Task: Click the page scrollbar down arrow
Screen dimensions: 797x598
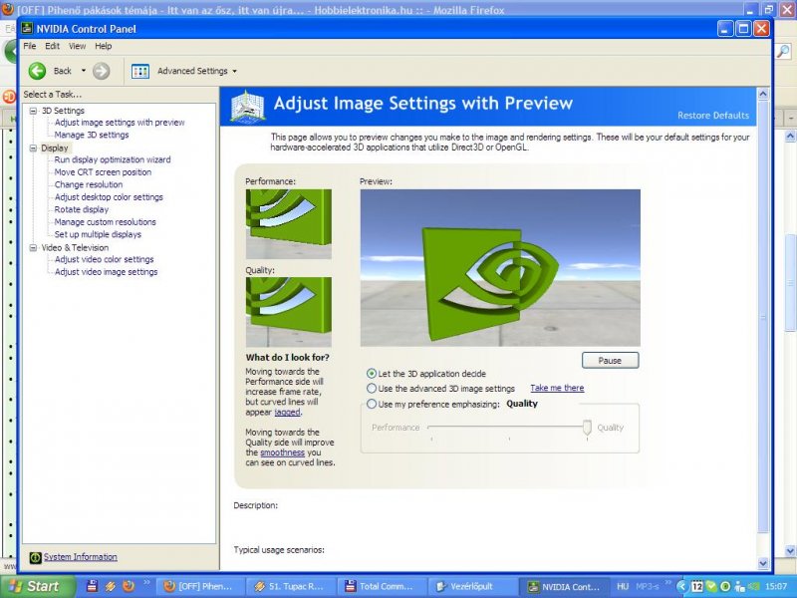Action: [763, 563]
